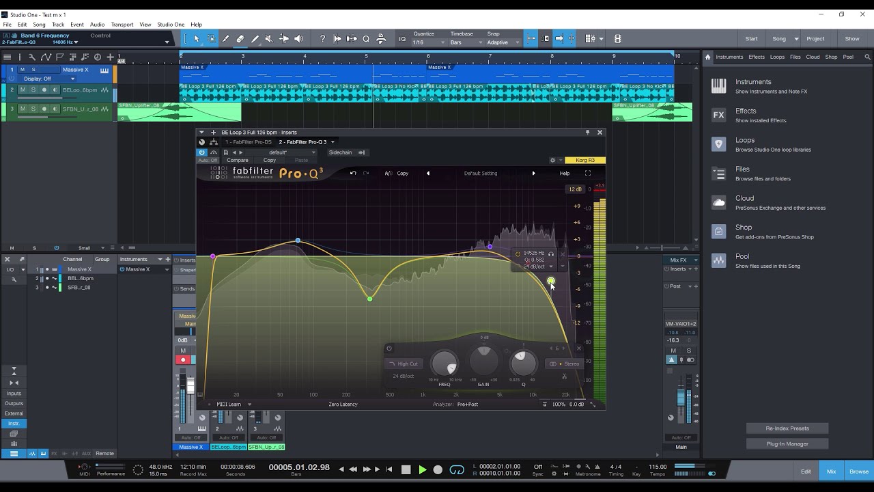Click Start page button
This screenshot has height=492, width=874.
pos(752,39)
